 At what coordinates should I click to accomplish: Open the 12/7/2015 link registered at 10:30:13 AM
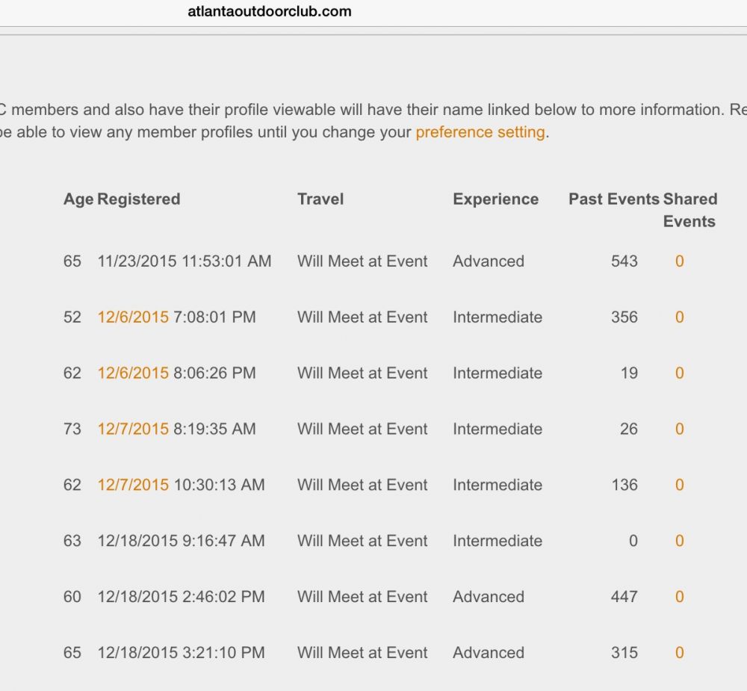tap(133, 486)
